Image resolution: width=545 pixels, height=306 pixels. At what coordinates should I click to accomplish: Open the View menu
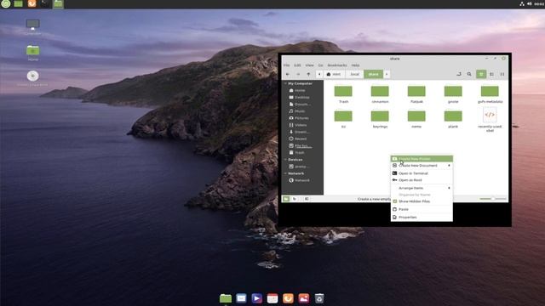pos(309,65)
